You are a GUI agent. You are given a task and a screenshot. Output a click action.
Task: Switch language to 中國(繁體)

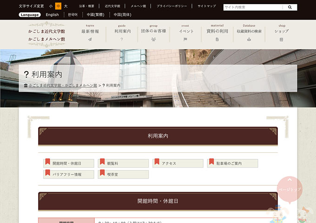coord(96,15)
